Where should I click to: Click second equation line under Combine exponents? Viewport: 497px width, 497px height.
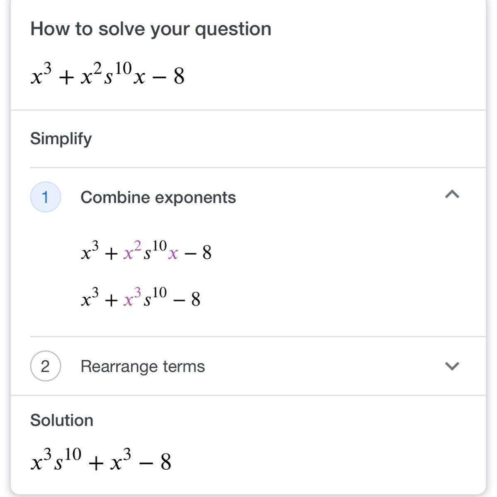point(141,298)
